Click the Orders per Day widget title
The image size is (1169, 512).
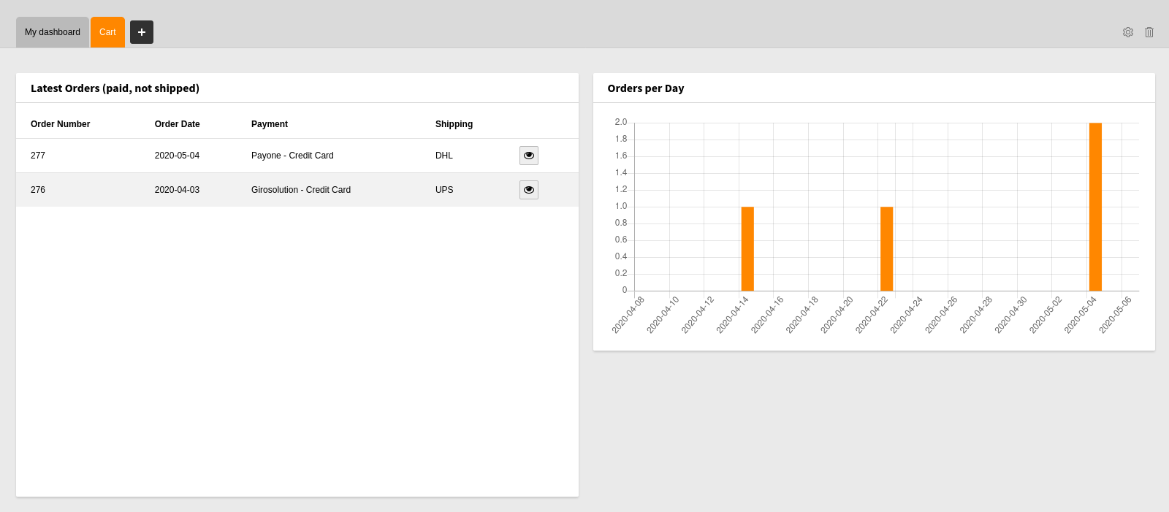[x=646, y=88]
